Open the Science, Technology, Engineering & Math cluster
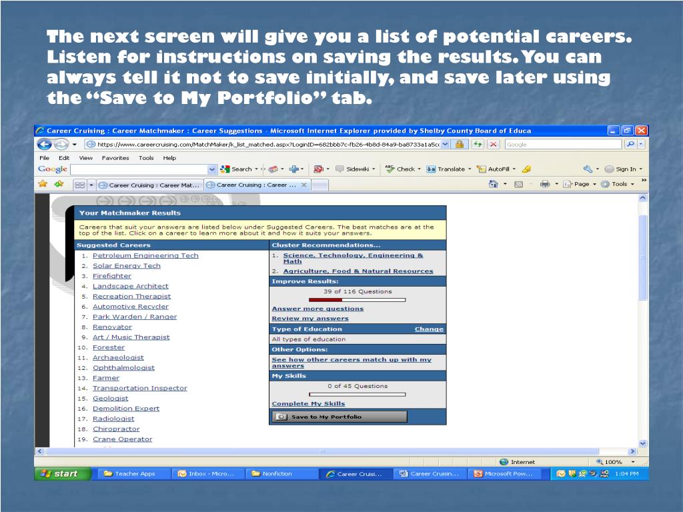This screenshot has width=683, height=512. coord(354,258)
